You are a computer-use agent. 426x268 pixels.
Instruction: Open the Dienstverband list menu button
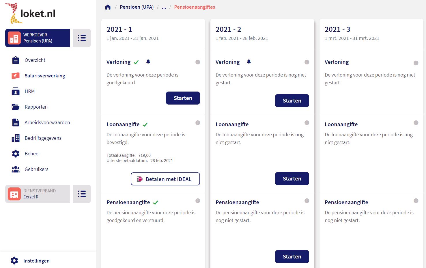[x=82, y=194]
